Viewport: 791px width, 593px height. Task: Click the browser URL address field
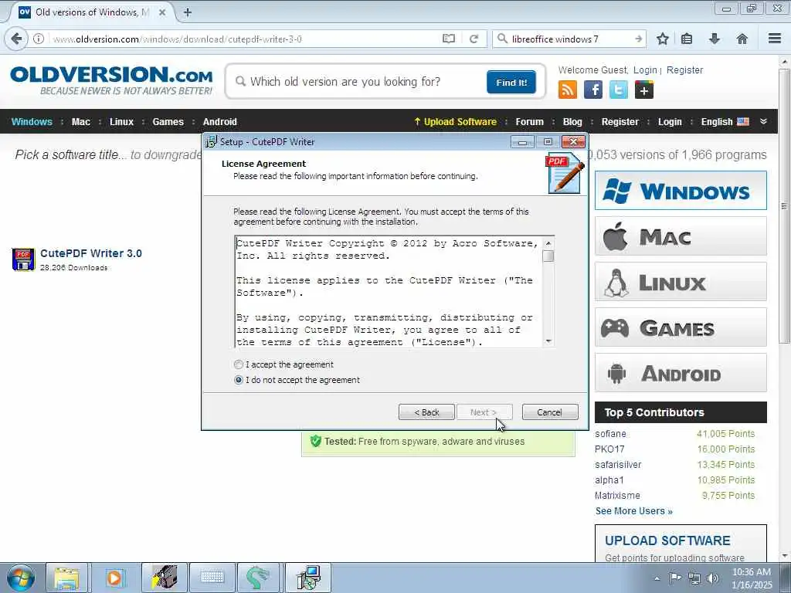(x=242, y=39)
